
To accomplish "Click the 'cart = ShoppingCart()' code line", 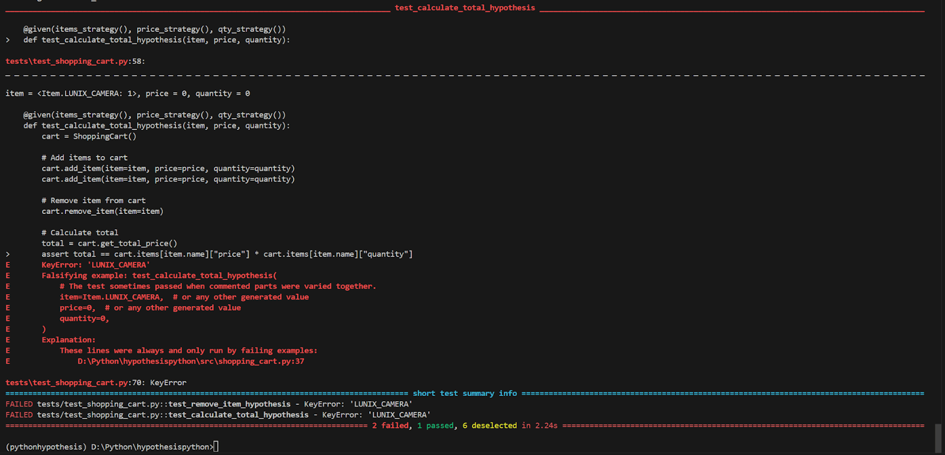I will tap(89, 136).
